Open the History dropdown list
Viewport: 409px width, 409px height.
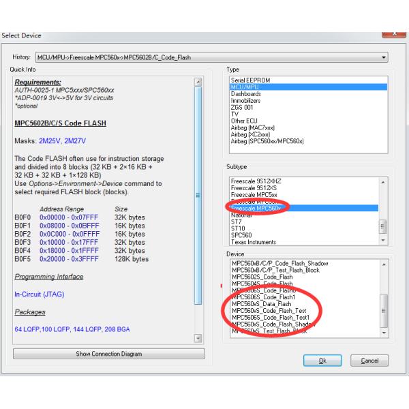pyautogui.click(x=384, y=57)
